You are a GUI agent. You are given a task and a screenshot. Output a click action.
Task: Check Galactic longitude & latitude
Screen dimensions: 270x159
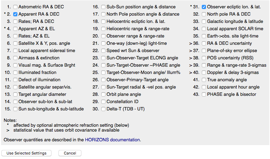click(x=204, y=22)
